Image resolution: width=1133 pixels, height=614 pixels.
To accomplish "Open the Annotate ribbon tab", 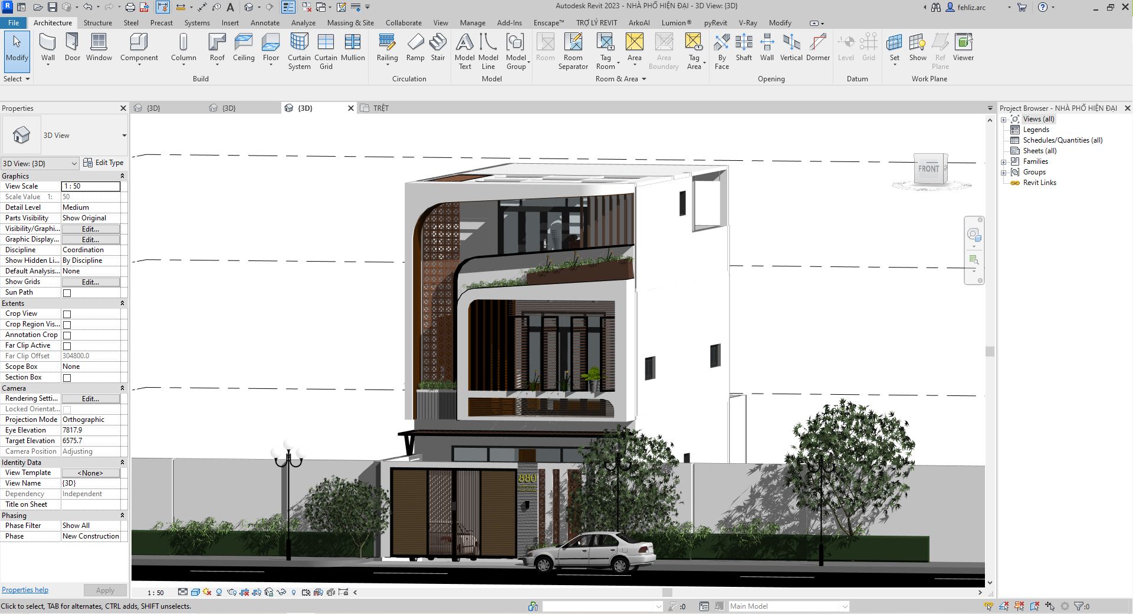I will (265, 23).
